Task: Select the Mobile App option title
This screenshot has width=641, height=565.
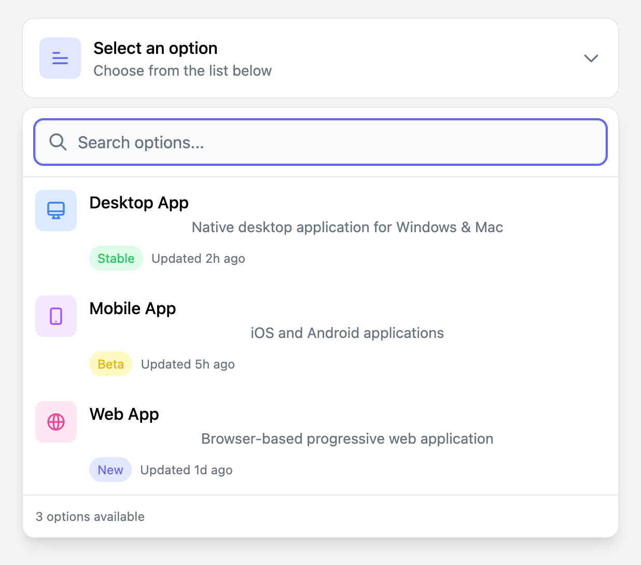Action: 133,308
